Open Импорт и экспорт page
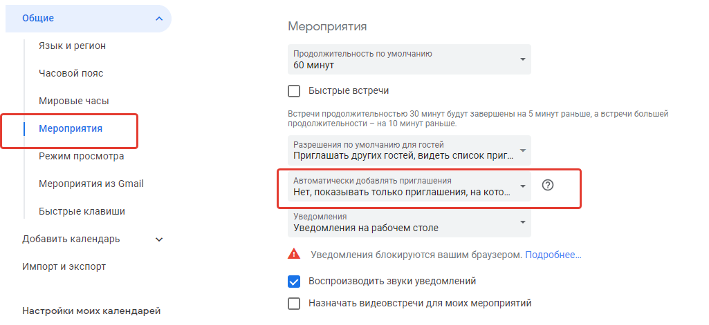 coord(64,266)
